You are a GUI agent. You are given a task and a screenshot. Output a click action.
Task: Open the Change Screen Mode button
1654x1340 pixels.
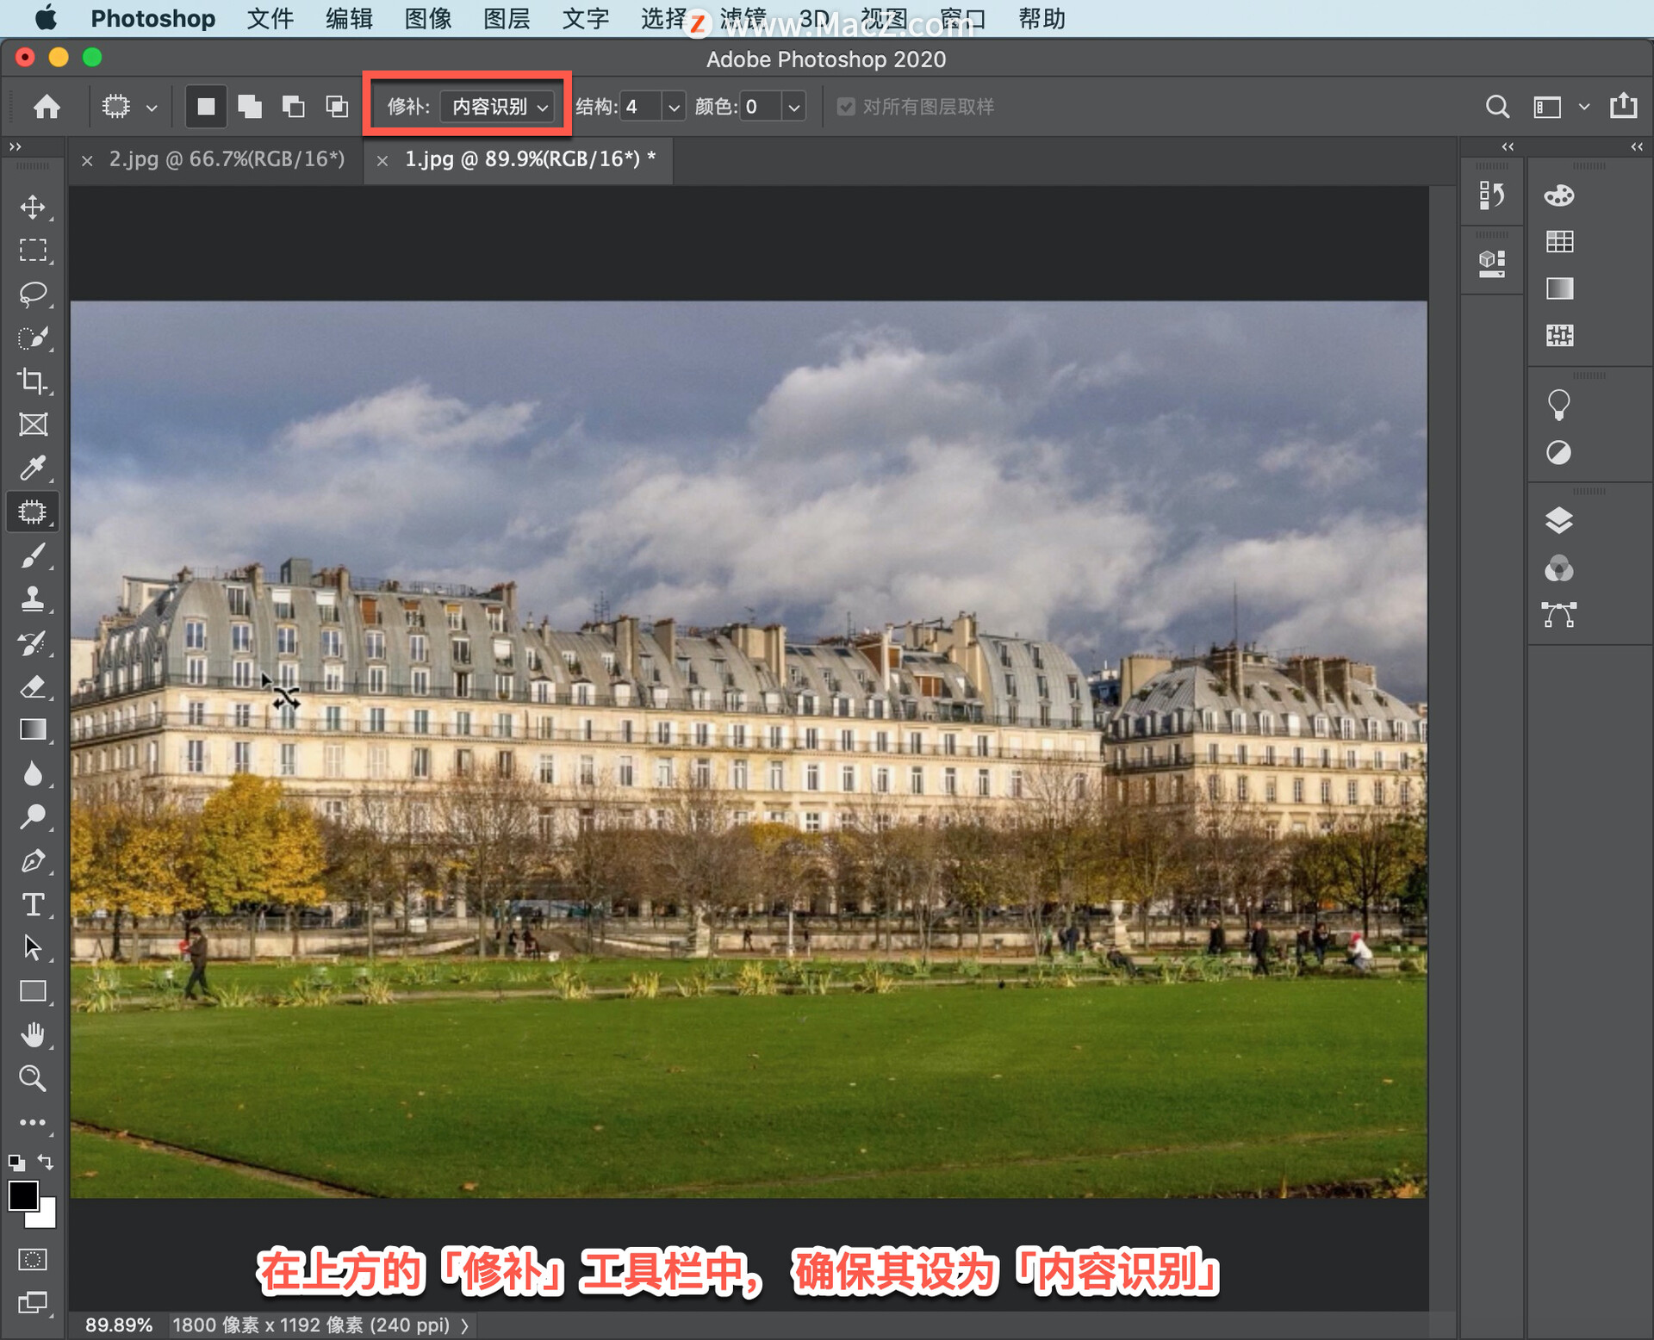[x=33, y=1302]
